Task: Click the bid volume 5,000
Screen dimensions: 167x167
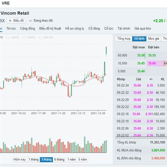Action: tap(122, 71)
